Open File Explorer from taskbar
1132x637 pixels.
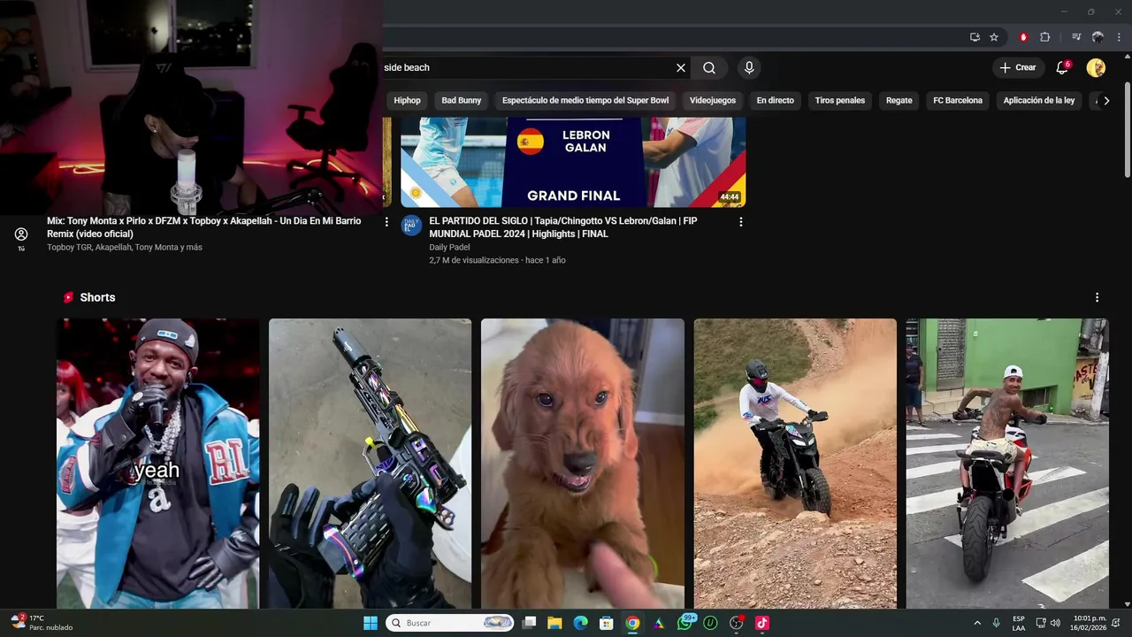click(x=555, y=623)
